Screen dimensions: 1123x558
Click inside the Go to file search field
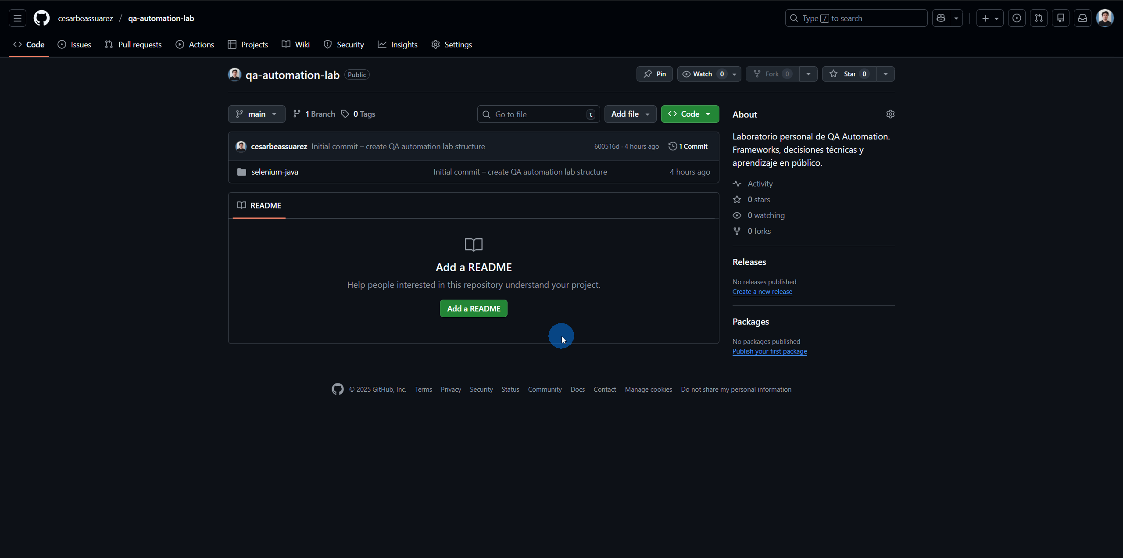535,114
